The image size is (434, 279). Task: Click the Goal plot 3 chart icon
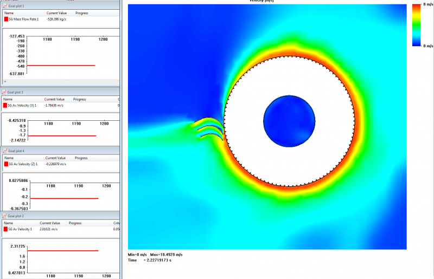[x=5, y=93]
